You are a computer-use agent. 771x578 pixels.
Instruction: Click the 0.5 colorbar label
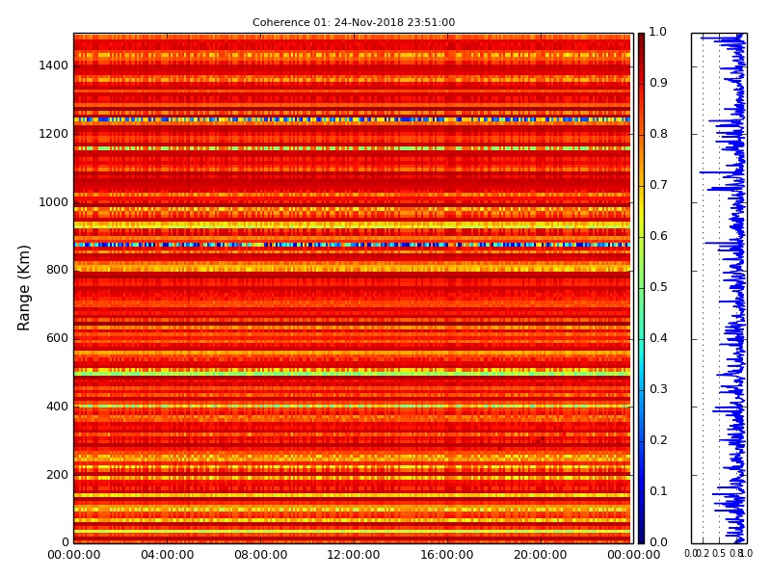coord(658,287)
